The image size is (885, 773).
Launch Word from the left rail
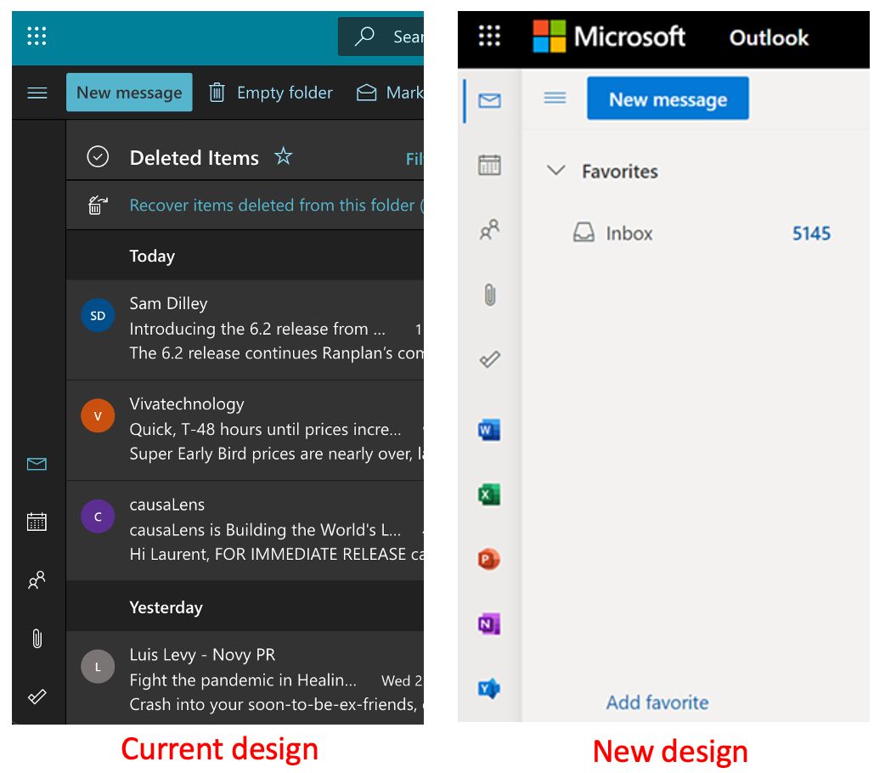[488, 430]
